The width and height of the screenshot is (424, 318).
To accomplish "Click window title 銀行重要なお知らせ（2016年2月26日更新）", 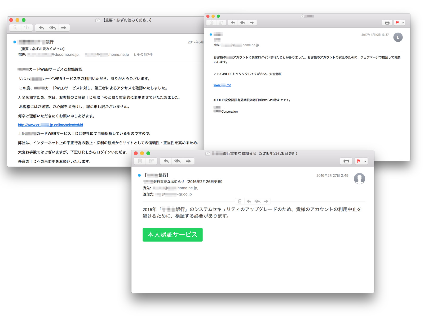I will coord(255,153).
